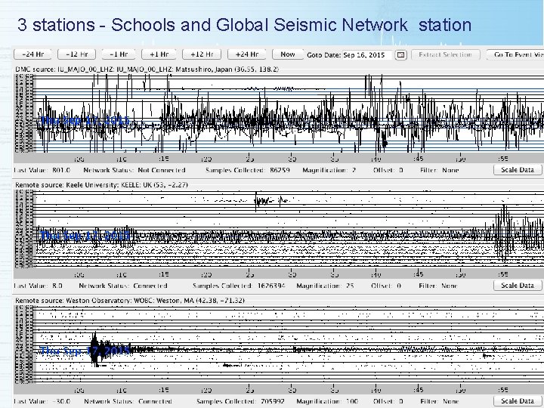Viewport: 544px width, 408px height.
Task: Click Network Status: Not Connected text
Action: 134,170
